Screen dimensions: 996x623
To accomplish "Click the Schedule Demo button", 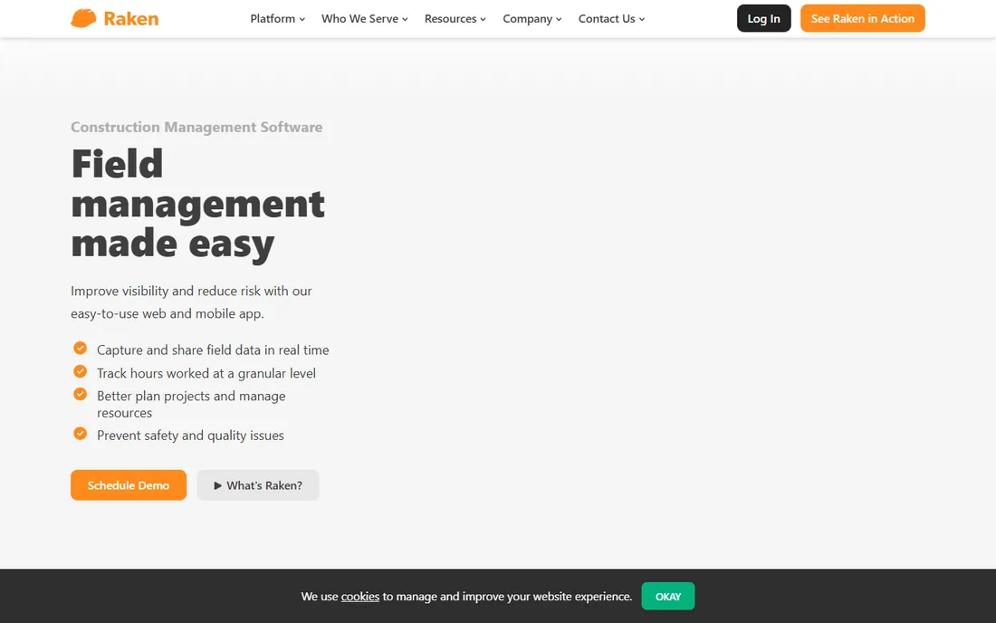I will tap(129, 485).
